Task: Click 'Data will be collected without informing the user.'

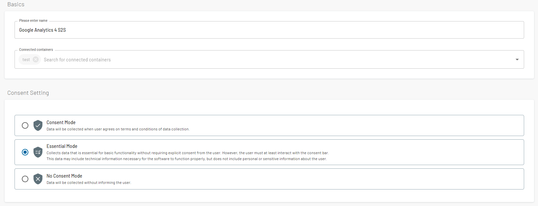Action: coord(89,183)
